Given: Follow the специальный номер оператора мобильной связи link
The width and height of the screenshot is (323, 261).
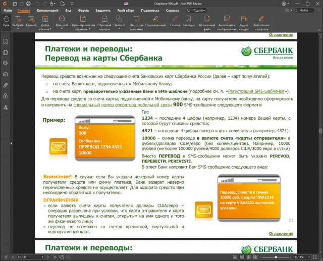Looking at the screenshot, I should tap(122, 105).
